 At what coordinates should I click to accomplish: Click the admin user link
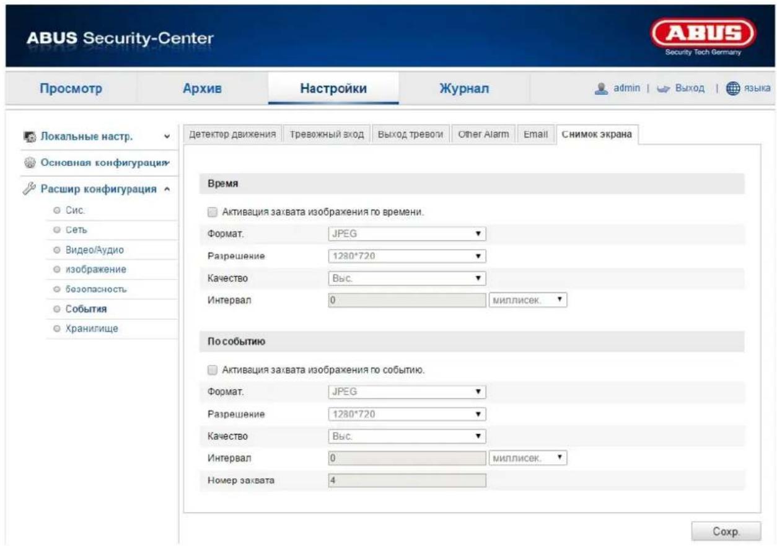click(x=626, y=89)
